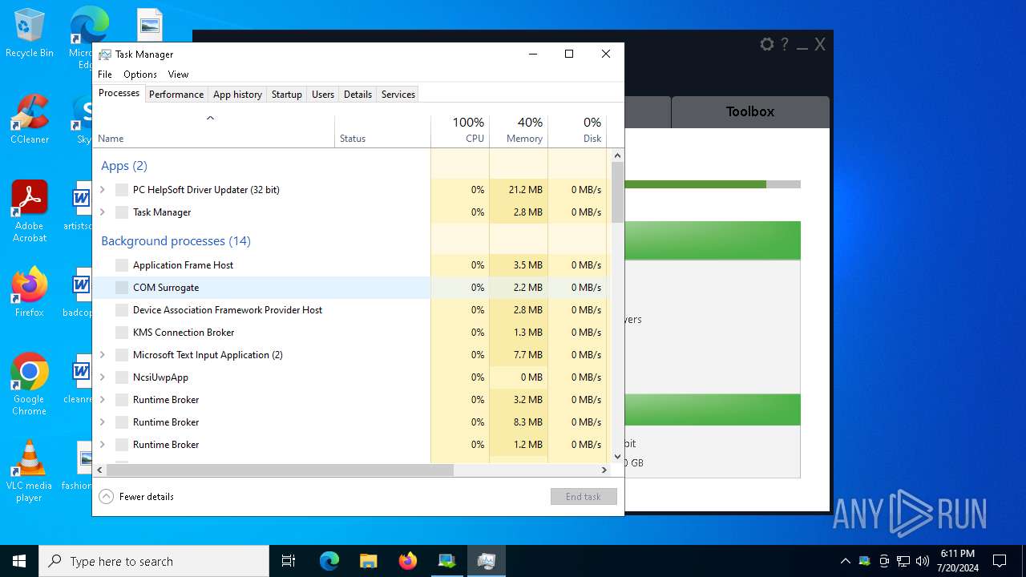Click the horizontal scrollbar thumb in Task Manager
The image size is (1026, 577).
pyautogui.click(x=280, y=470)
